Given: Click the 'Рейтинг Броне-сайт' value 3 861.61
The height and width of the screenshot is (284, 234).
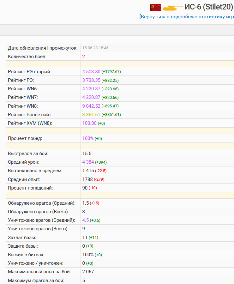Looking at the screenshot, I should (x=91, y=114).
